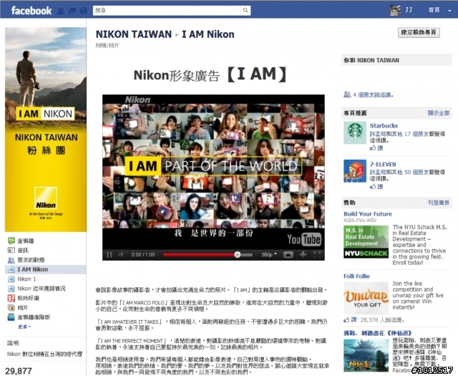Expand the 更多 more sidebar list

click(24, 327)
